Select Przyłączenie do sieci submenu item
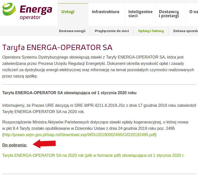 pos(112,31)
